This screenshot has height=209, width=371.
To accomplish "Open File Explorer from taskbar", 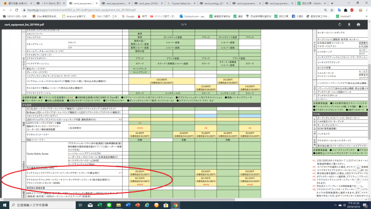I will [119, 205].
